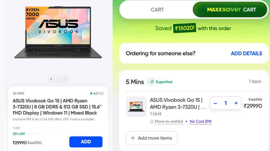Click the saved ₹15020 savings badge

pos(184,28)
